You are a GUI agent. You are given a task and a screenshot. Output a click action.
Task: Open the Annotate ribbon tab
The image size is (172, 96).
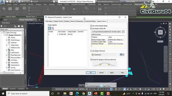(23, 4)
